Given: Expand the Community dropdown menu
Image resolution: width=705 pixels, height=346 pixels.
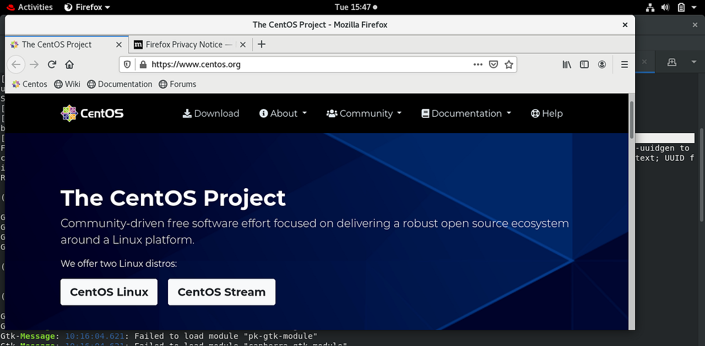Looking at the screenshot, I should pyautogui.click(x=364, y=113).
